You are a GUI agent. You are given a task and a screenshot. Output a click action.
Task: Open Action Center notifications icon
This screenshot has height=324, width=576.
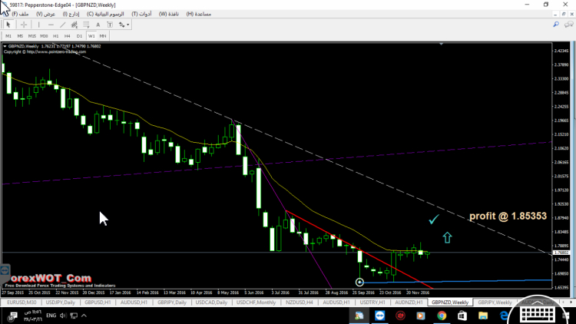(x=13, y=316)
